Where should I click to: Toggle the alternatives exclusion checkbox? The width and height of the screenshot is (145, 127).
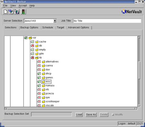point(39,62)
